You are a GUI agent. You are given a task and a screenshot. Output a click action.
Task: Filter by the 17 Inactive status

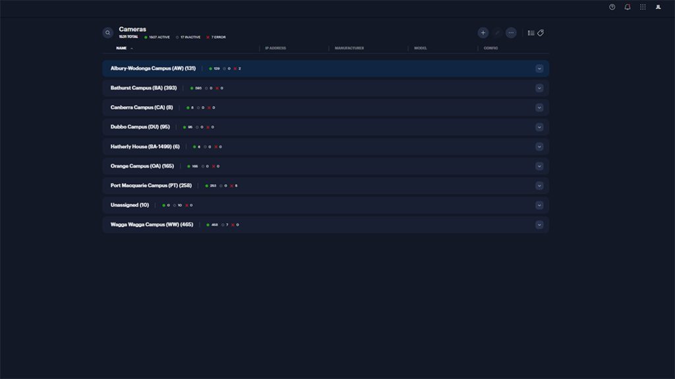coord(188,38)
